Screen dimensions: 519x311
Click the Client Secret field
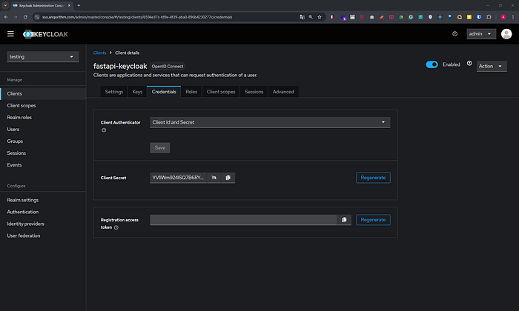pos(178,178)
